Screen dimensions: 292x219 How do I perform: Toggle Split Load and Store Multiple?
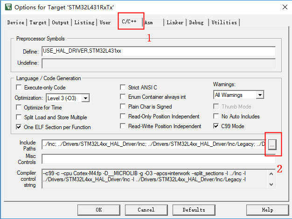(19, 117)
